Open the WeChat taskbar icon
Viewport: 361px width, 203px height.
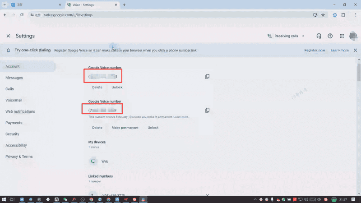[x=65, y=199]
